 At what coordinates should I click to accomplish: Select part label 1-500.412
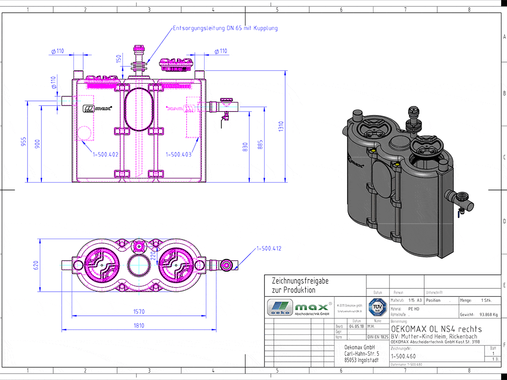tap(269, 248)
